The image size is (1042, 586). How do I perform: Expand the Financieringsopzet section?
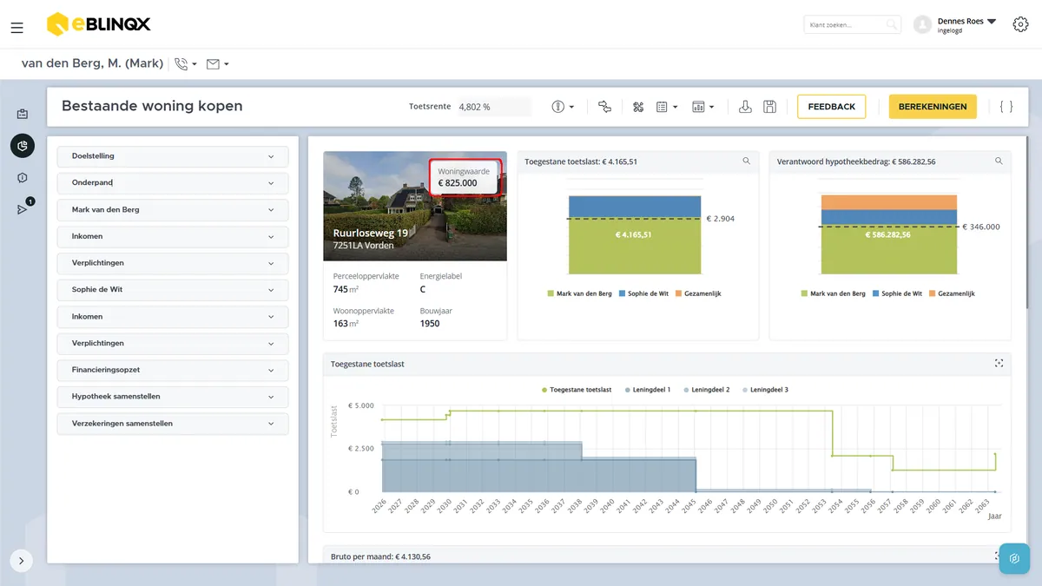point(173,370)
